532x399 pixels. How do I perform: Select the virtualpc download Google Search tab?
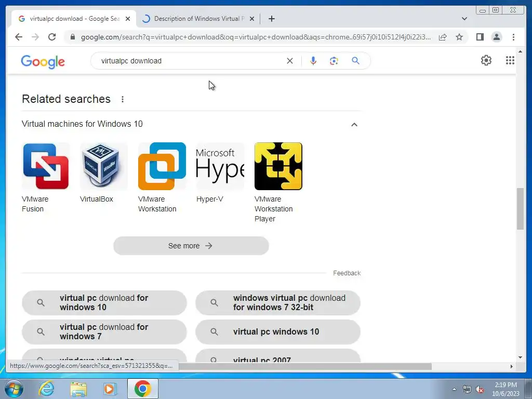tap(74, 19)
